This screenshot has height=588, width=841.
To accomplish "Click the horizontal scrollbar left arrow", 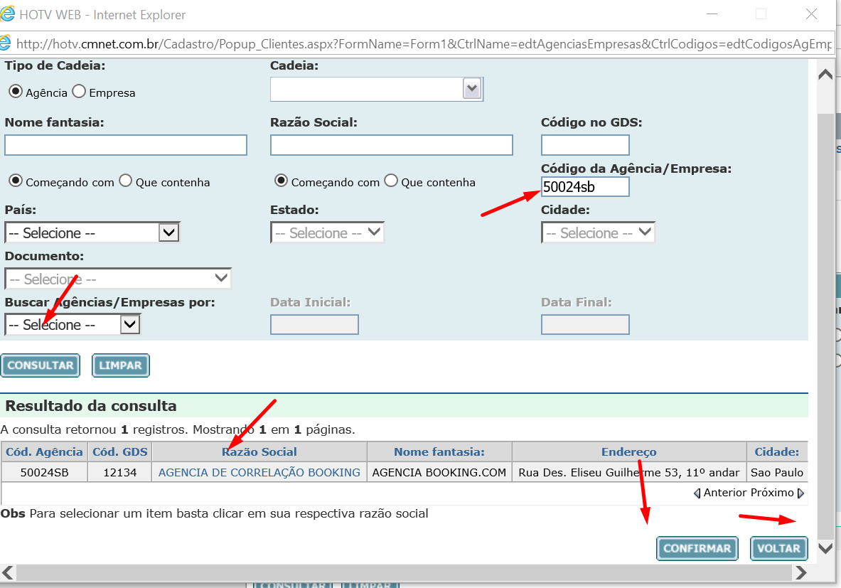I will point(8,572).
